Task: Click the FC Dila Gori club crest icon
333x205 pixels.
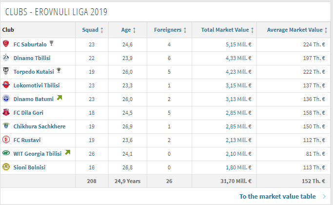Action: 6,113
